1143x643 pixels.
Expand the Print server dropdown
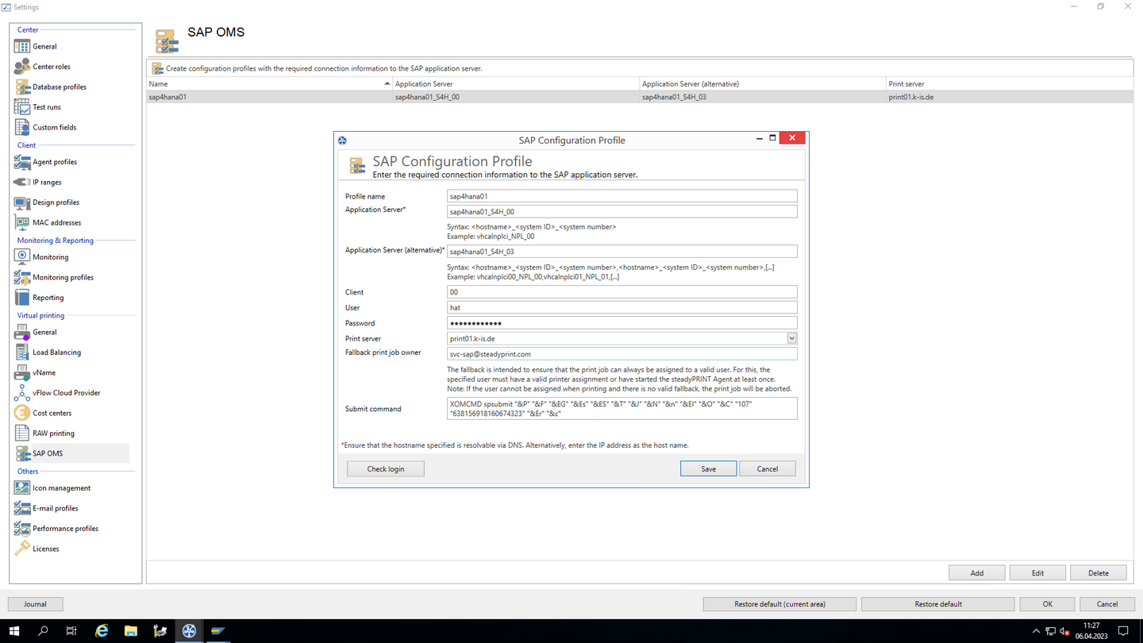click(x=791, y=338)
